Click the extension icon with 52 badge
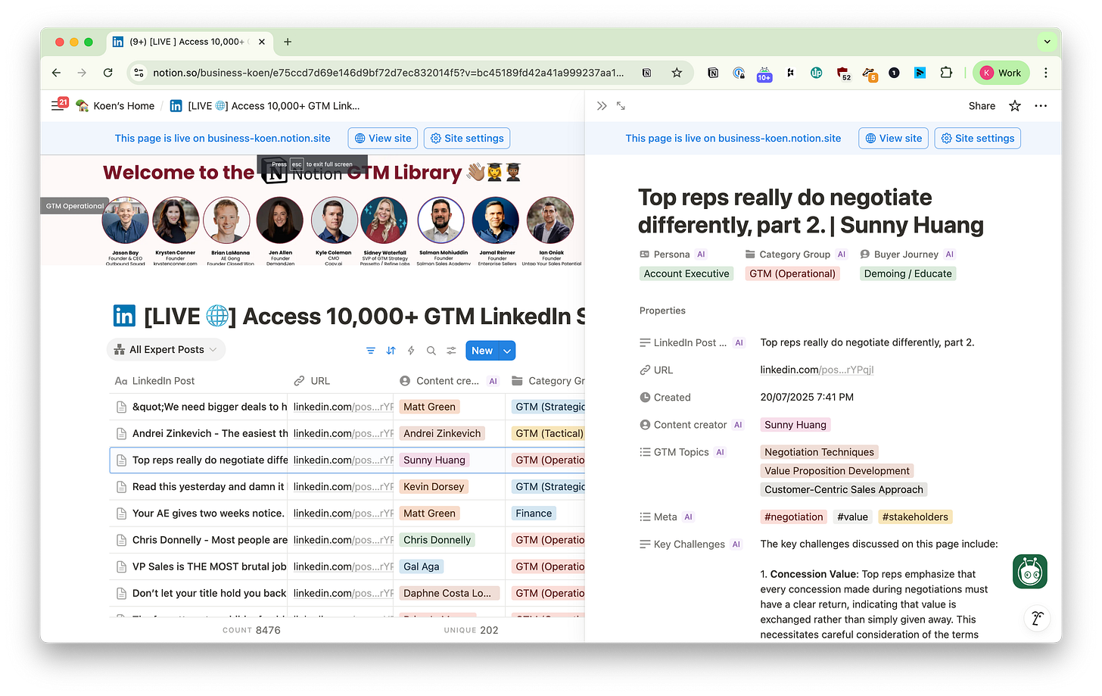 (843, 73)
